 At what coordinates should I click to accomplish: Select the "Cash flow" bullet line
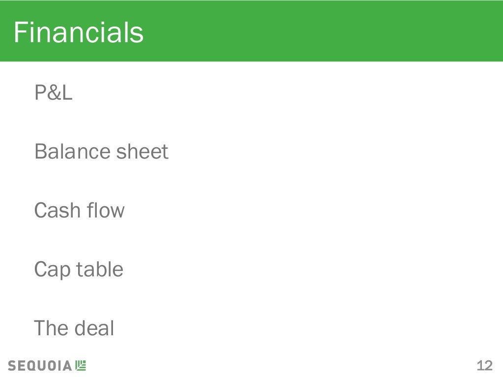[x=79, y=211]
